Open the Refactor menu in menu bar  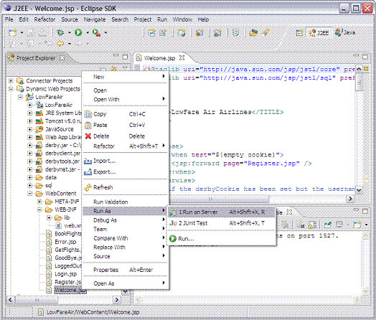click(x=44, y=19)
